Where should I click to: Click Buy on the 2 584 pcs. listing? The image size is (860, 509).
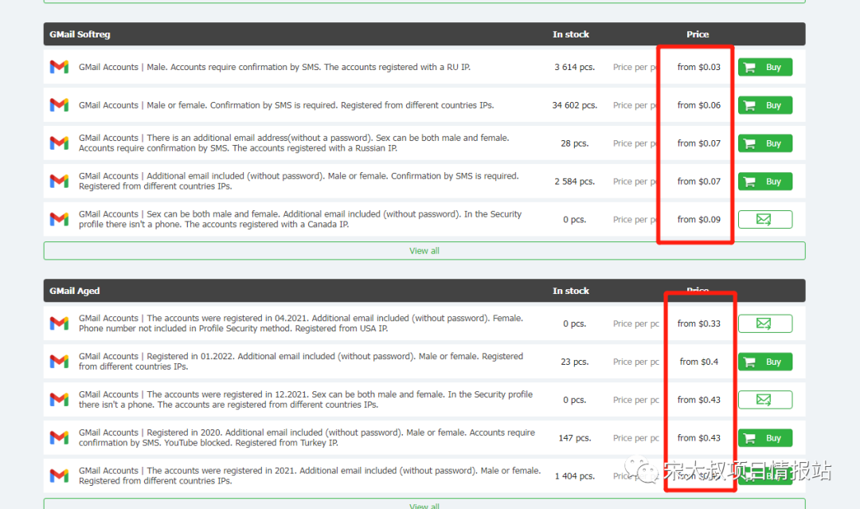tap(764, 182)
